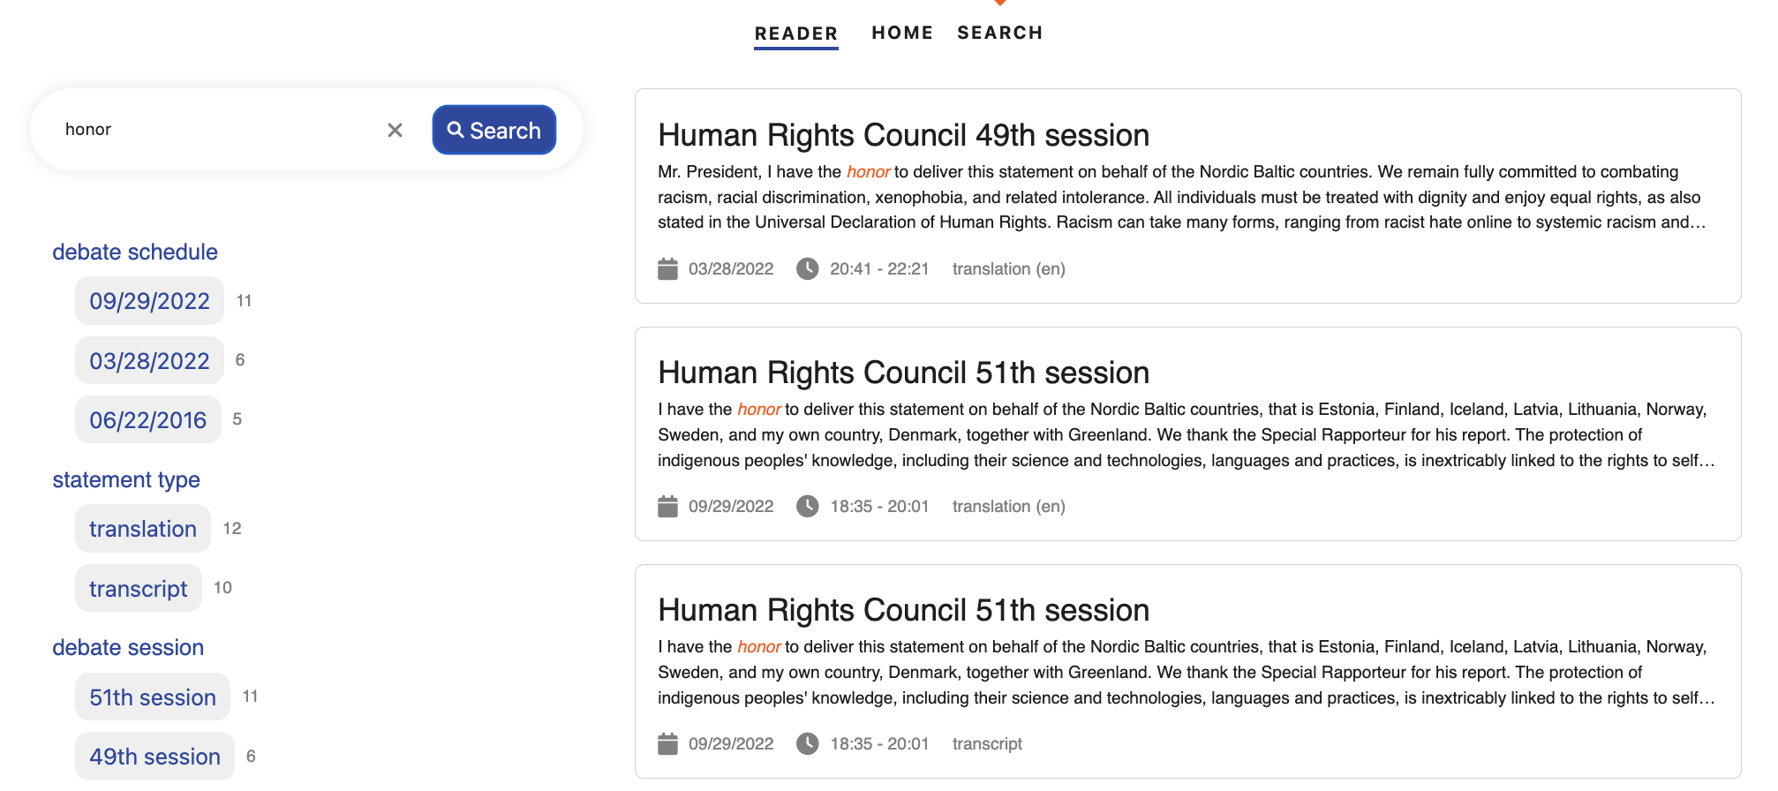Go to the Home tab
Image resolution: width=1778 pixels, height=791 pixels.
901,34
